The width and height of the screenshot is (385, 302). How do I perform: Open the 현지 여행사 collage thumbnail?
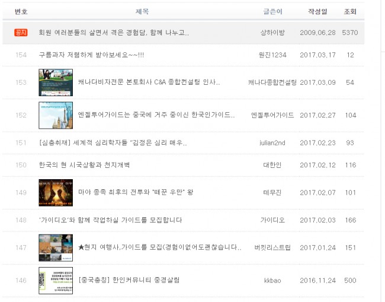pyautogui.click(x=56, y=247)
